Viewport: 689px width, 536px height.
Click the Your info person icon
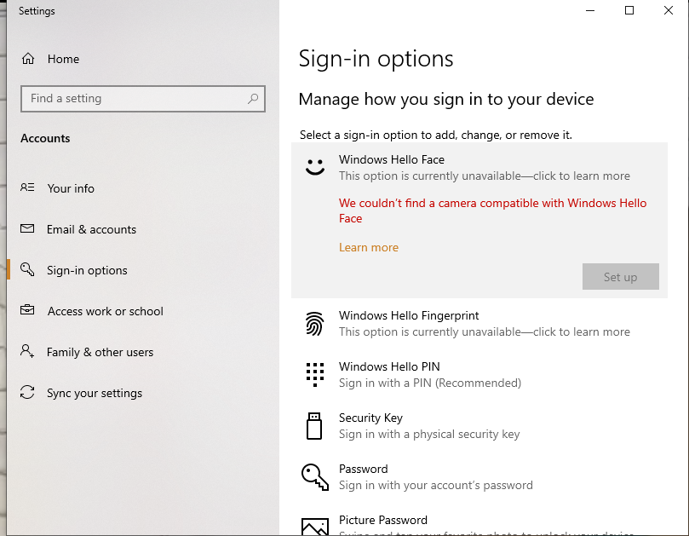27,187
